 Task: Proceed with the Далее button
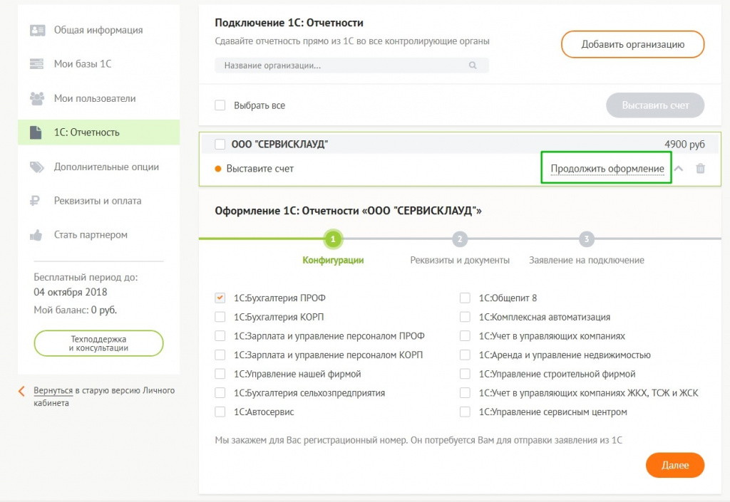tap(675, 465)
